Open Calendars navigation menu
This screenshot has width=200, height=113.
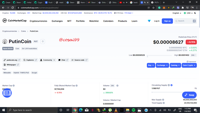click(x=108, y=21)
